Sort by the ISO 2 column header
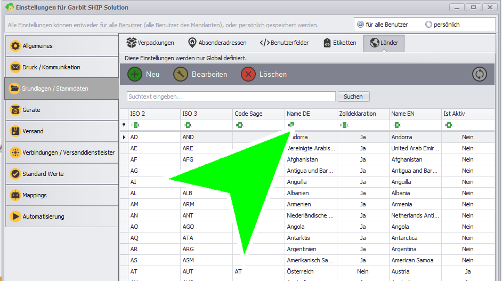 (x=155, y=114)
